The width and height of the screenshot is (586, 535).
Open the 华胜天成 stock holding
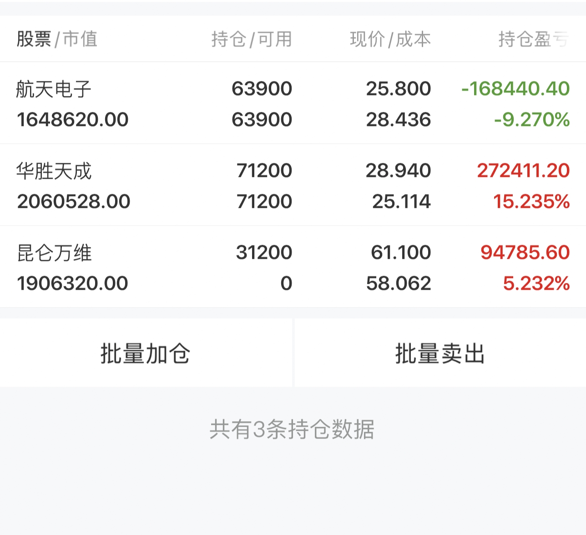point(54,171)
